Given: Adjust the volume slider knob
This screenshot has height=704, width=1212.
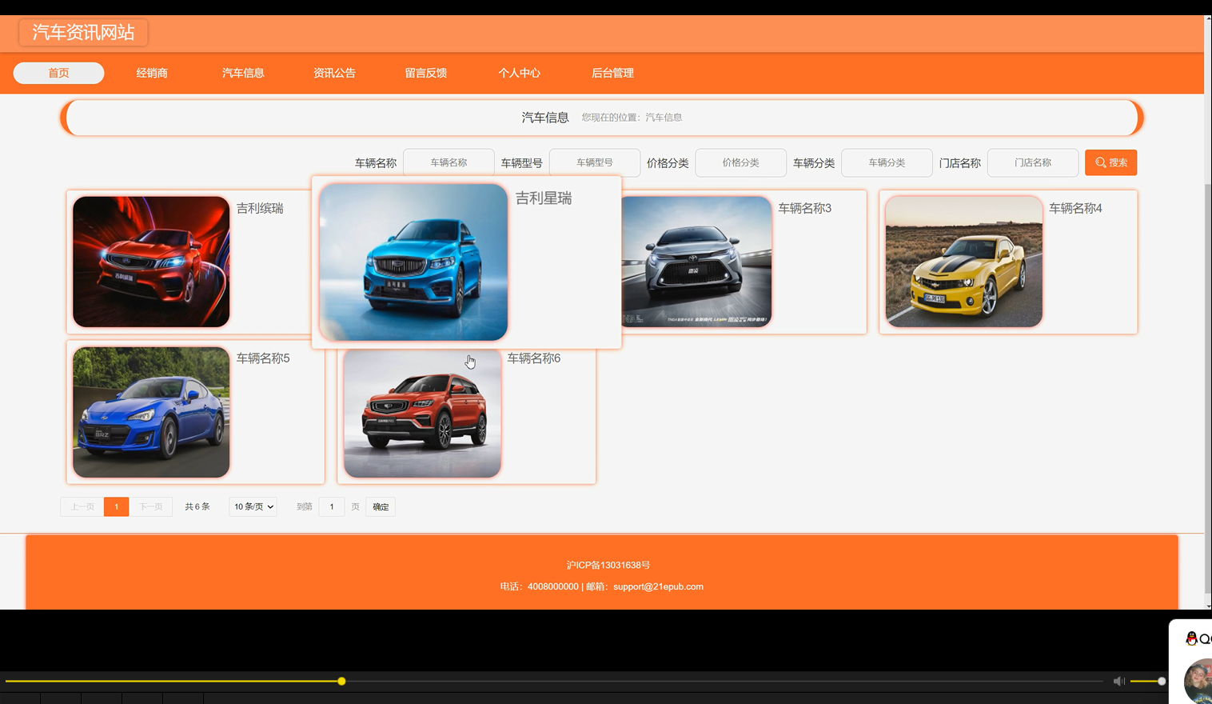Looking at the screenshot, I should coord(1162,681).
